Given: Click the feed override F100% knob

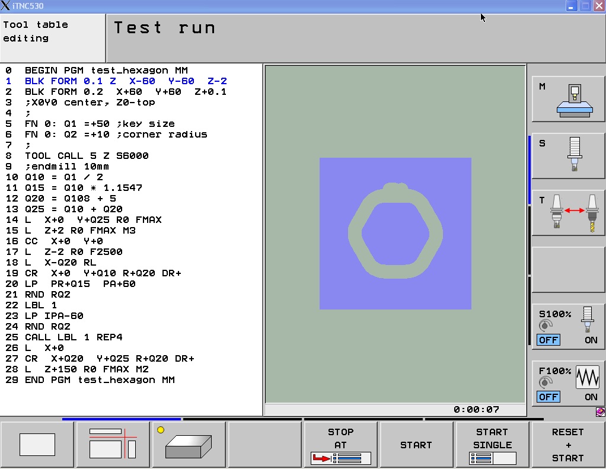Looking at the screenshot, I should [544, 382].
